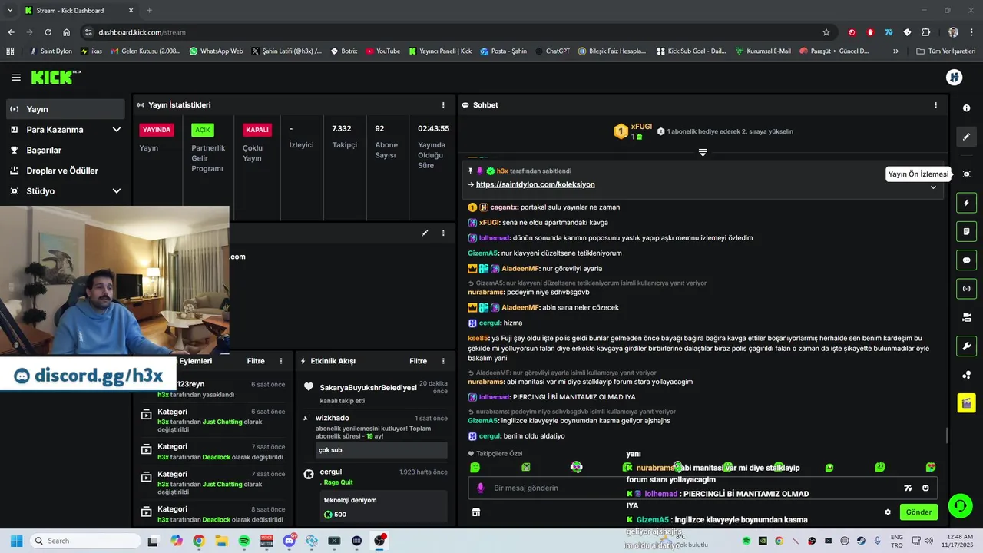
Task: Click into Bir mesaj gönderin chat field
Action: tap(691, 488)
